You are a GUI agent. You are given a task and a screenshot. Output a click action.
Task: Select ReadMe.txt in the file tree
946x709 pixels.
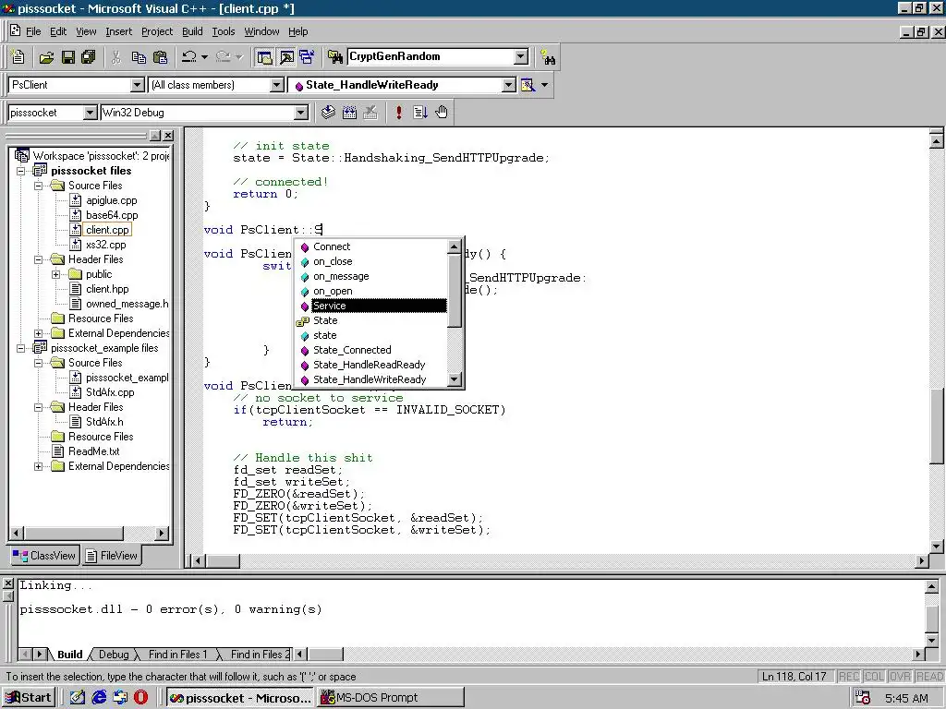(94, 451)
